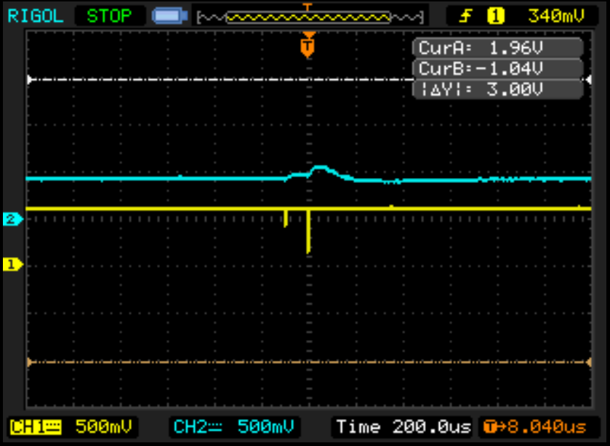Click the tall yellow negative pulse on channel 1
Screen dimensions: 610x446
click(308, 232)
